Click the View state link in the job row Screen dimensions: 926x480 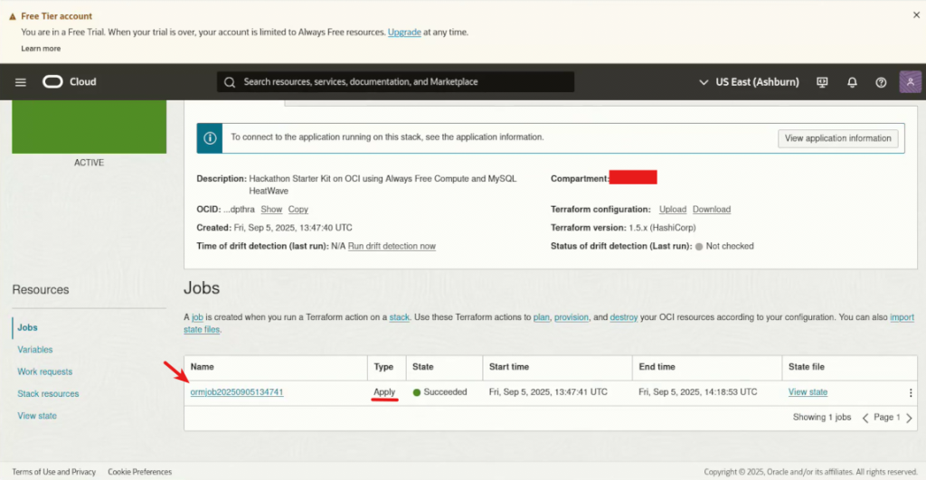click(x=808, y=392)
